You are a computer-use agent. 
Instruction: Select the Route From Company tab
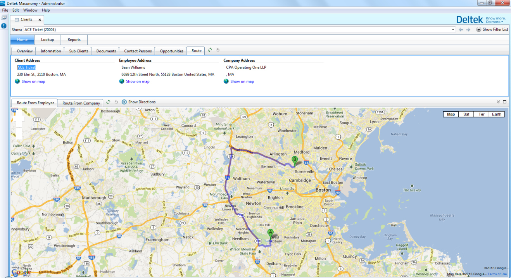click(x=81, y=103)
